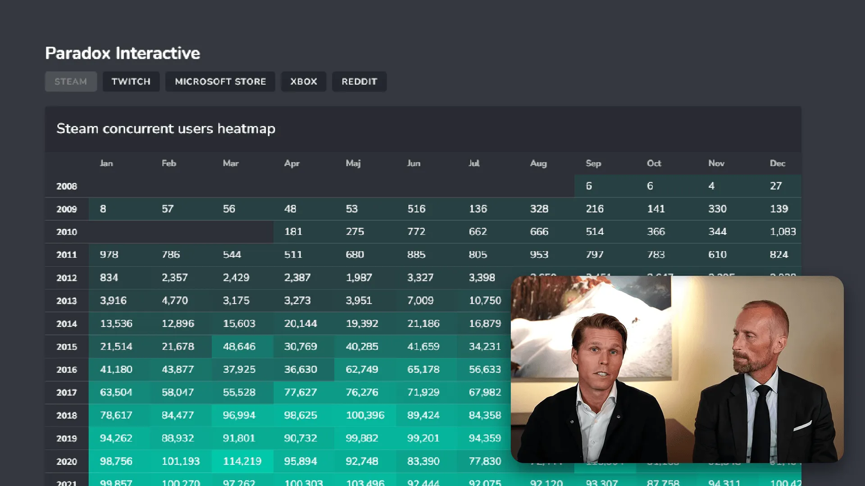Viewport: 865px width, 486px height.
Task: Select the 2020 July value 77,830
Action: [485, 461]
